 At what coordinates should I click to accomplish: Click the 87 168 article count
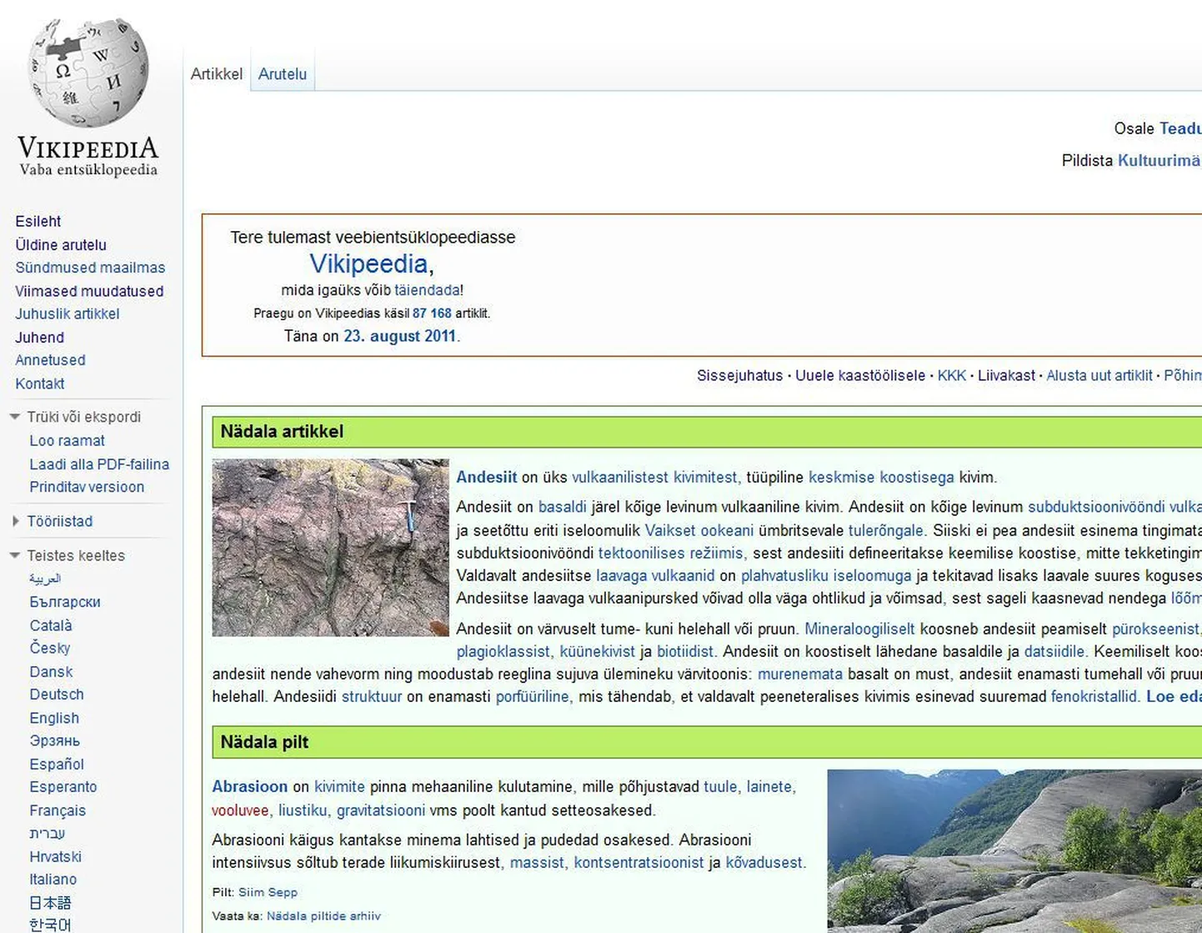pyautogui.click(x=432, y=314)
